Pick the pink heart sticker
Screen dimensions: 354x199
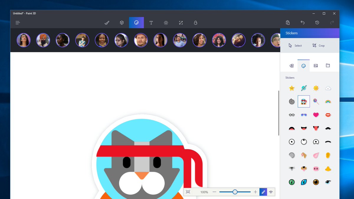pyautogui.click(x=316, y=115)
